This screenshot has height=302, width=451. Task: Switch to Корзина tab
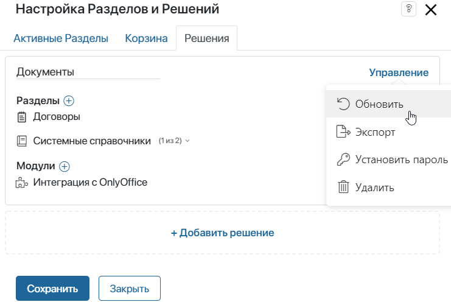click(x=146, y=38)
